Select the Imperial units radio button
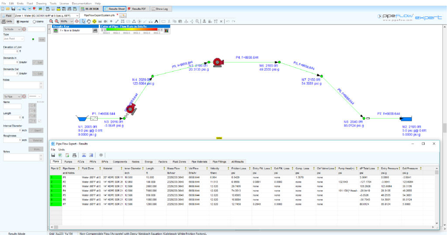 [18, 22]
